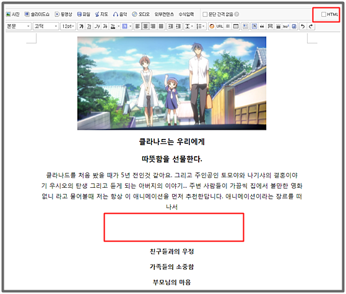Insert a table
Image resolution: width=346 pixels, height=294 pixels.
click(236, 27)
